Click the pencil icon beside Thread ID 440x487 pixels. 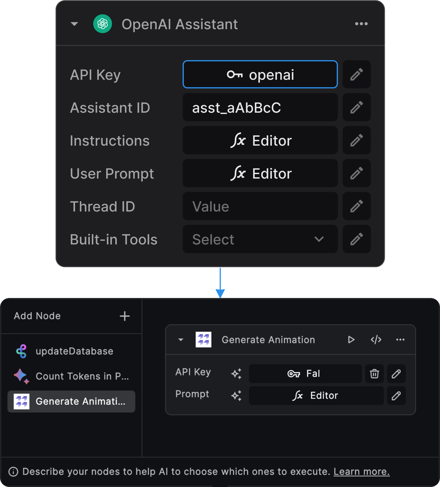(x=357, y=207)
